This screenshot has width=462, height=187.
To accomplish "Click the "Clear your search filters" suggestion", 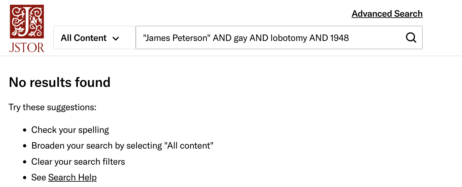I will tap(78, 162).
